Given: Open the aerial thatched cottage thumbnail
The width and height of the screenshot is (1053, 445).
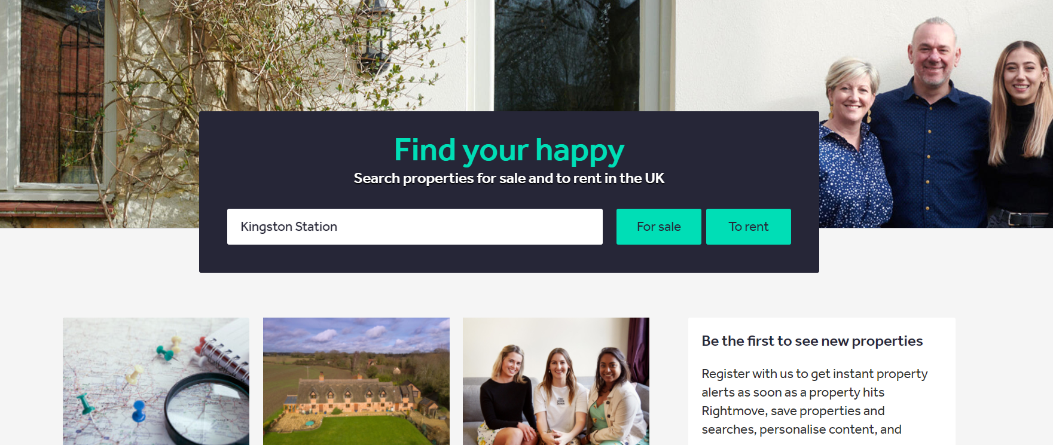Looking at the screenshot, I should click(x=356, y=381).
